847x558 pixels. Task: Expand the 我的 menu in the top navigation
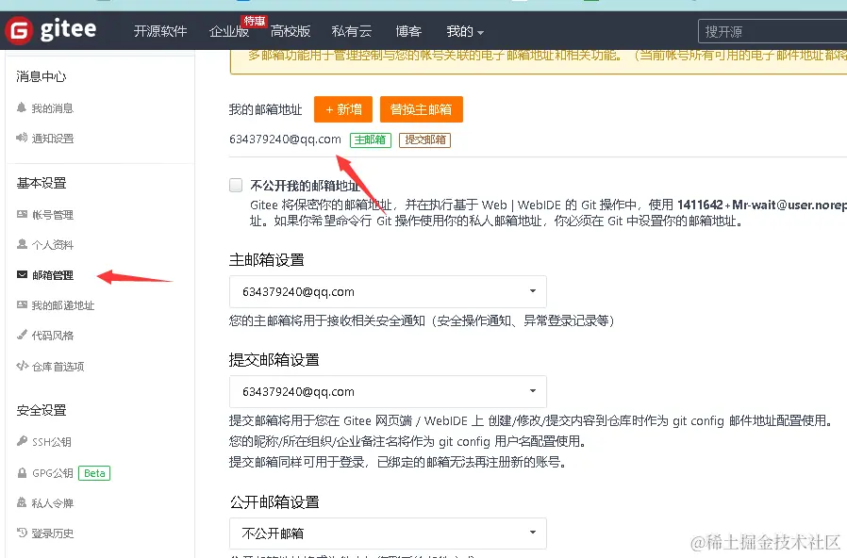tap(465, 31)
